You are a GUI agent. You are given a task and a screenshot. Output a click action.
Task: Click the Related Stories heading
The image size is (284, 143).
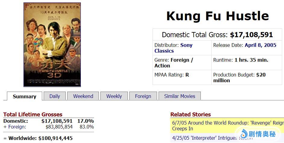[x=191, y=115]
